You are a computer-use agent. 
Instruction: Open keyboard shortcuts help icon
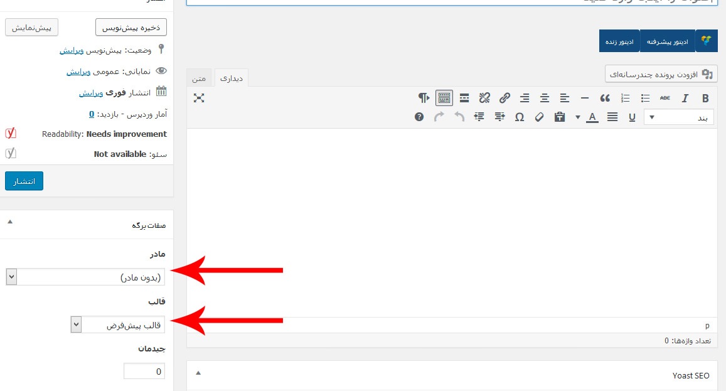point(419,117)
